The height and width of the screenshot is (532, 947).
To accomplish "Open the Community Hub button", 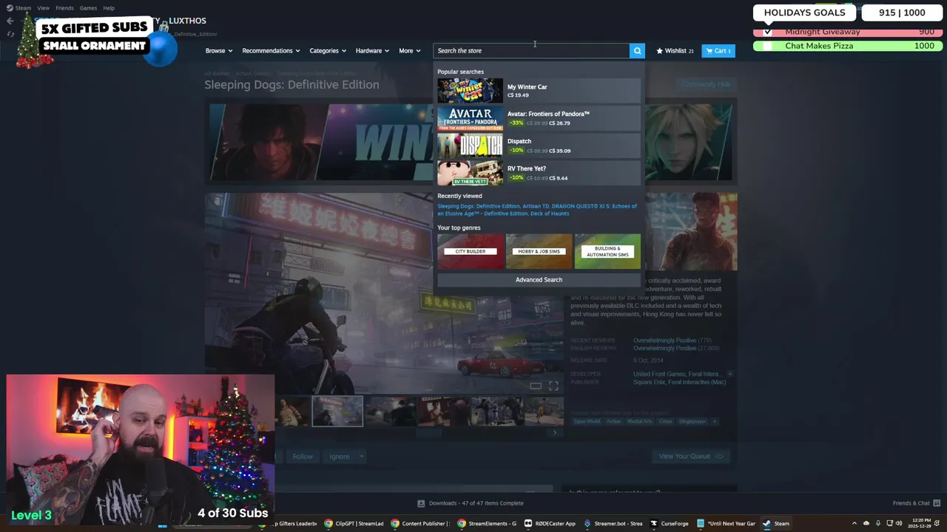I will click(706, 84).
